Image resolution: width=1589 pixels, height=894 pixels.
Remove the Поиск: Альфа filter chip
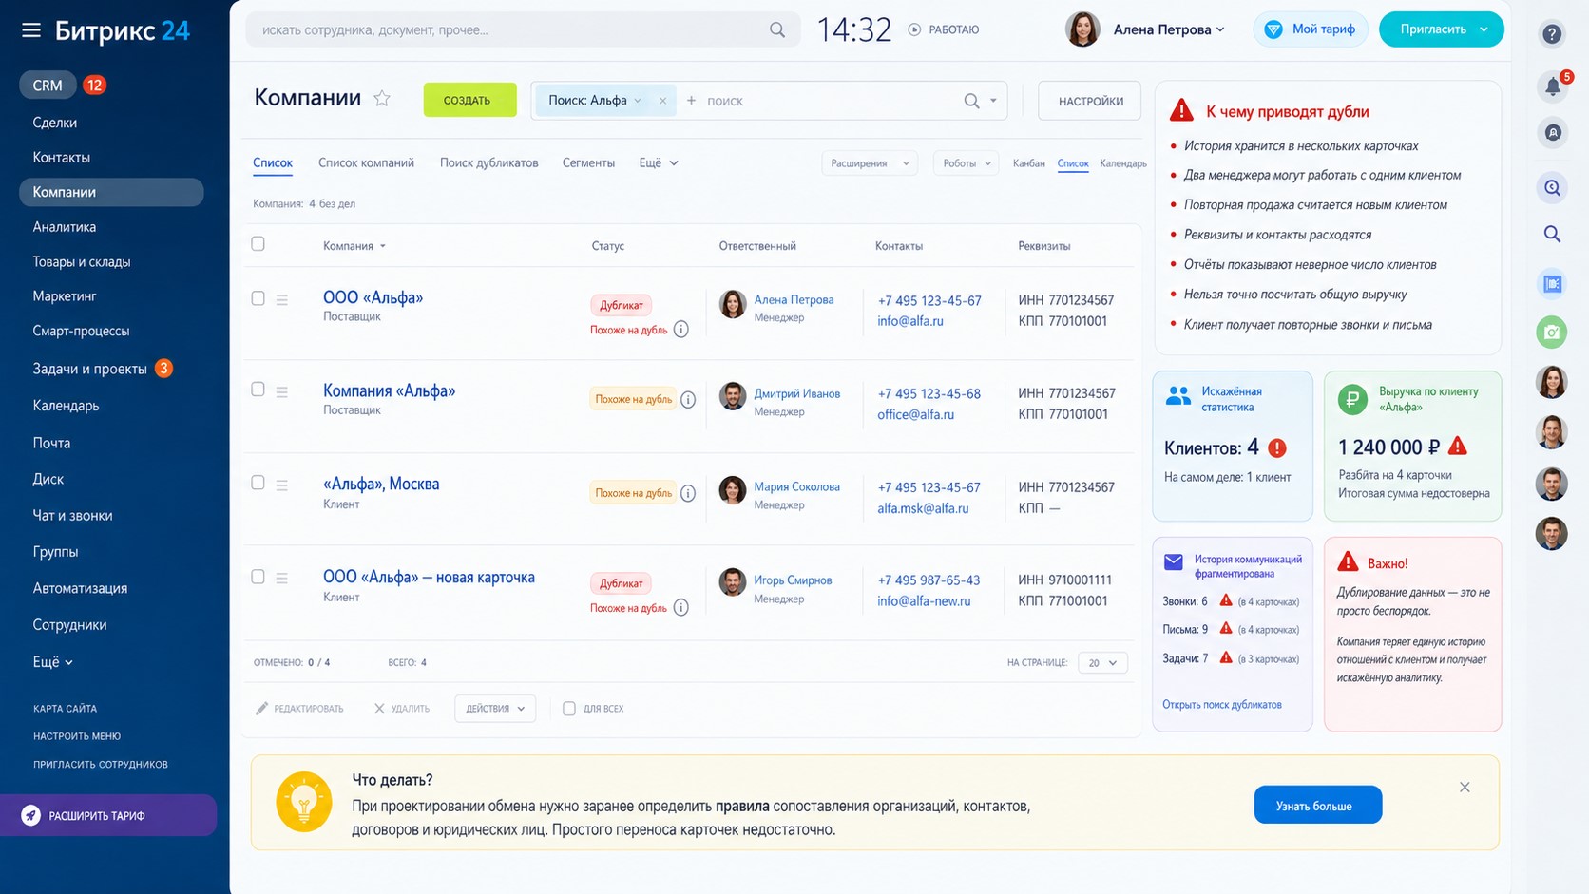[662, 101]
